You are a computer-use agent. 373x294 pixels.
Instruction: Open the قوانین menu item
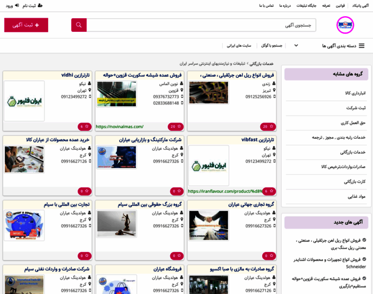[x=340, y=6]
